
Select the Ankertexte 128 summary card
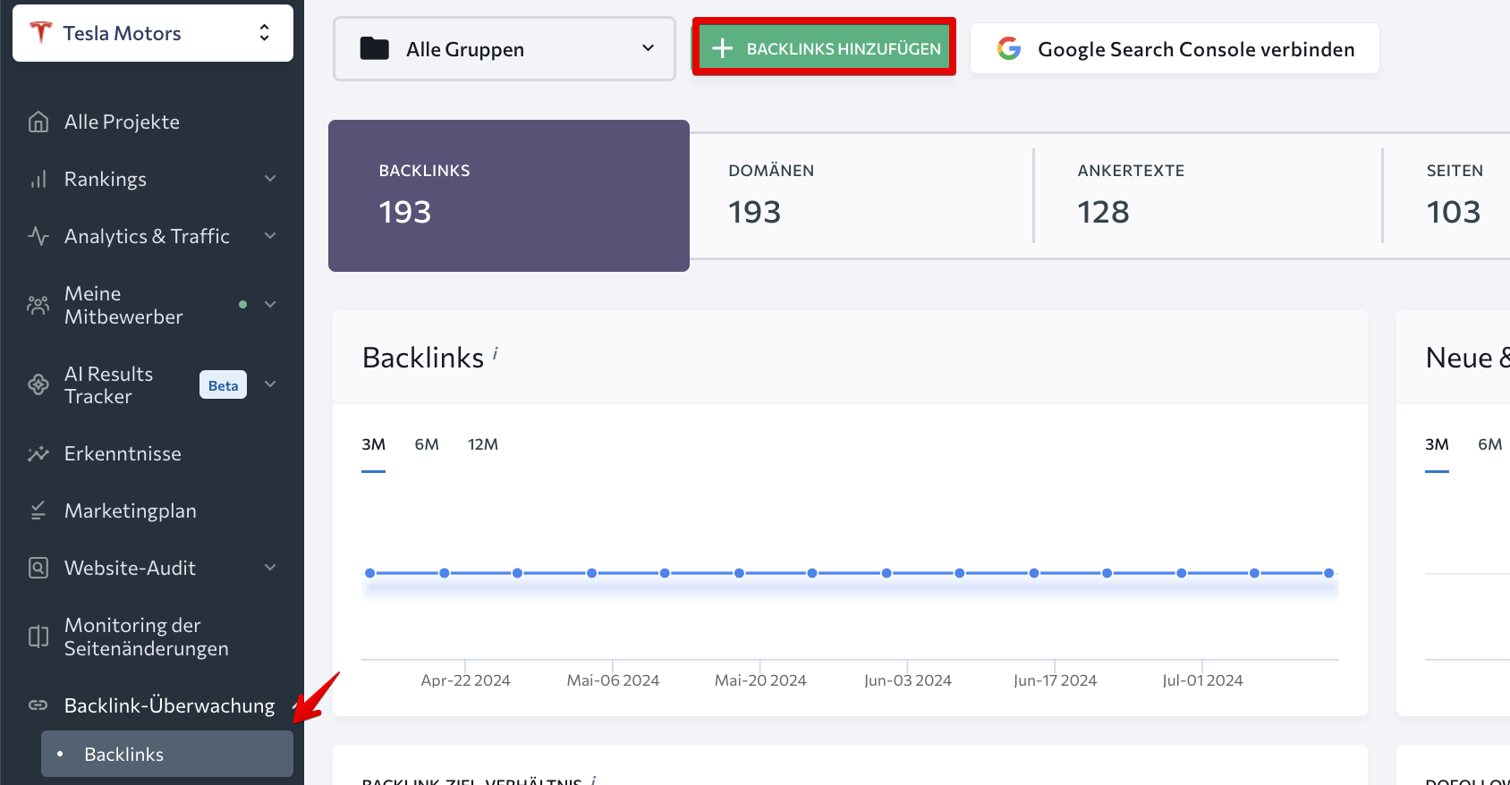(x=1209, y=196)
